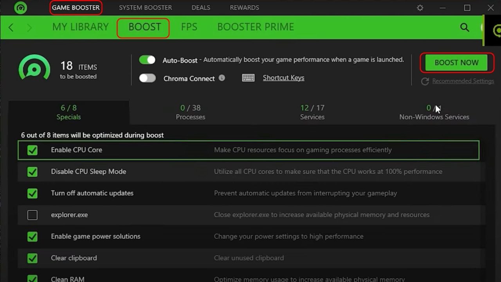Apply the Recommended Settings link
This screenshot has height=282, width=501.
[x=463, y=81]
